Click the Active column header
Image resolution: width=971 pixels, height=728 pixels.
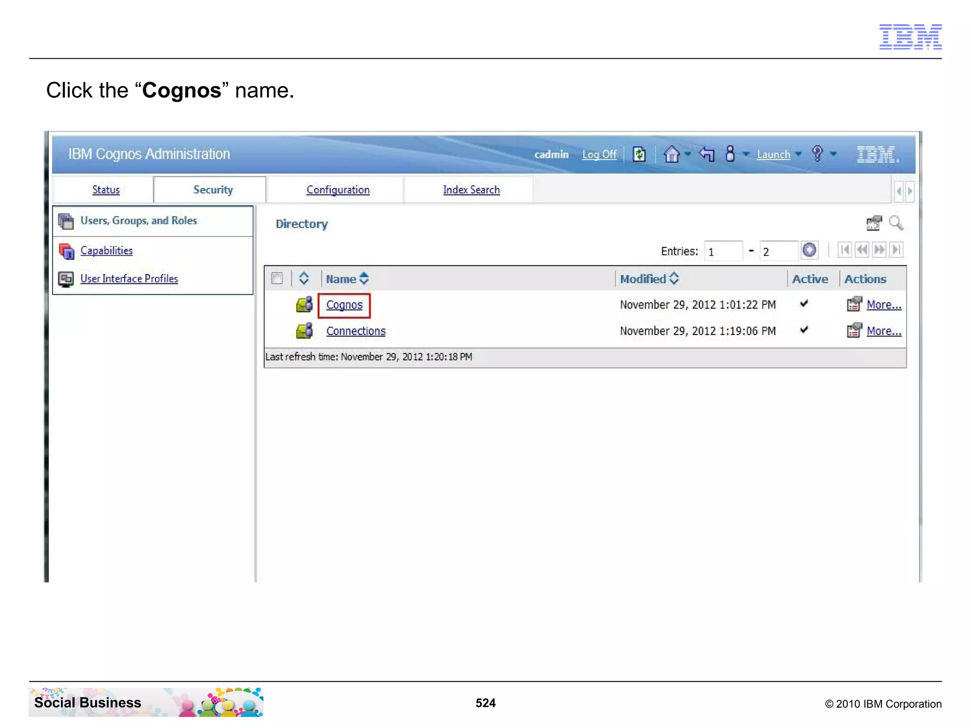coord(810,279)
